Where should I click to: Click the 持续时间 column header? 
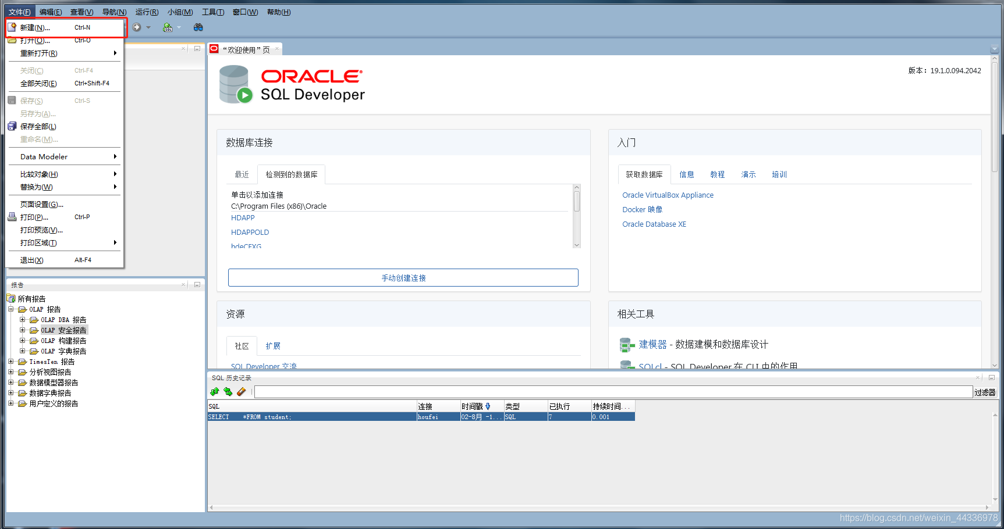[613, 406]
